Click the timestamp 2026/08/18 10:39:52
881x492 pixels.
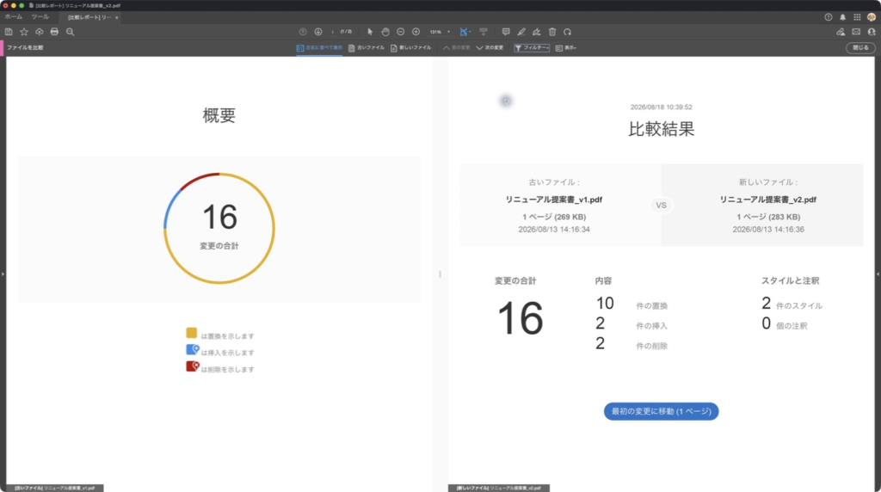coord(662,107)
